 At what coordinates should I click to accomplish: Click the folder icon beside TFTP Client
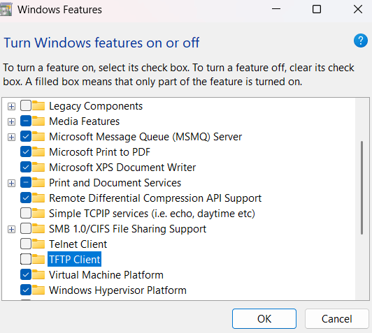[38, 259]
